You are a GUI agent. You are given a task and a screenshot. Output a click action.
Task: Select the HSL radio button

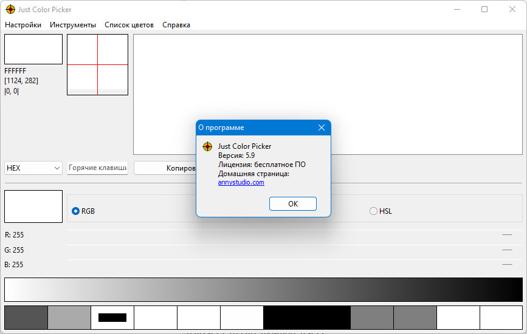click(x=373, y=211)
